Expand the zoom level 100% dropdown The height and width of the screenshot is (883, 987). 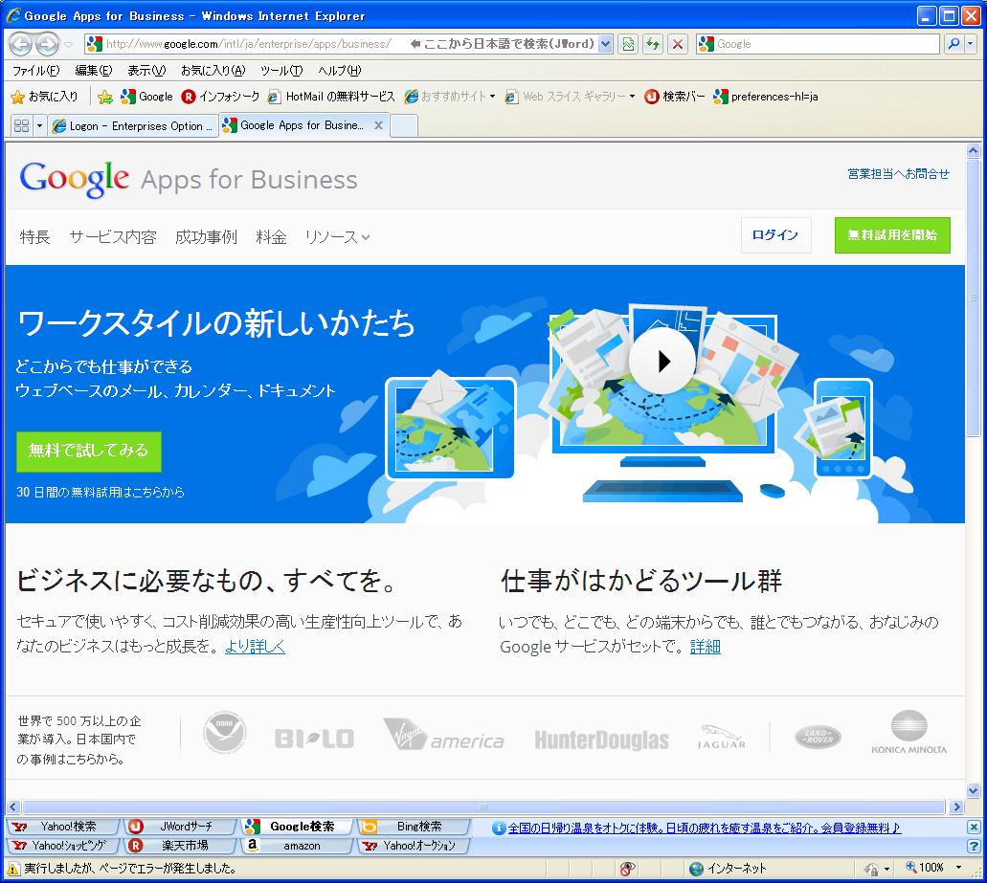tap(957, 869)
